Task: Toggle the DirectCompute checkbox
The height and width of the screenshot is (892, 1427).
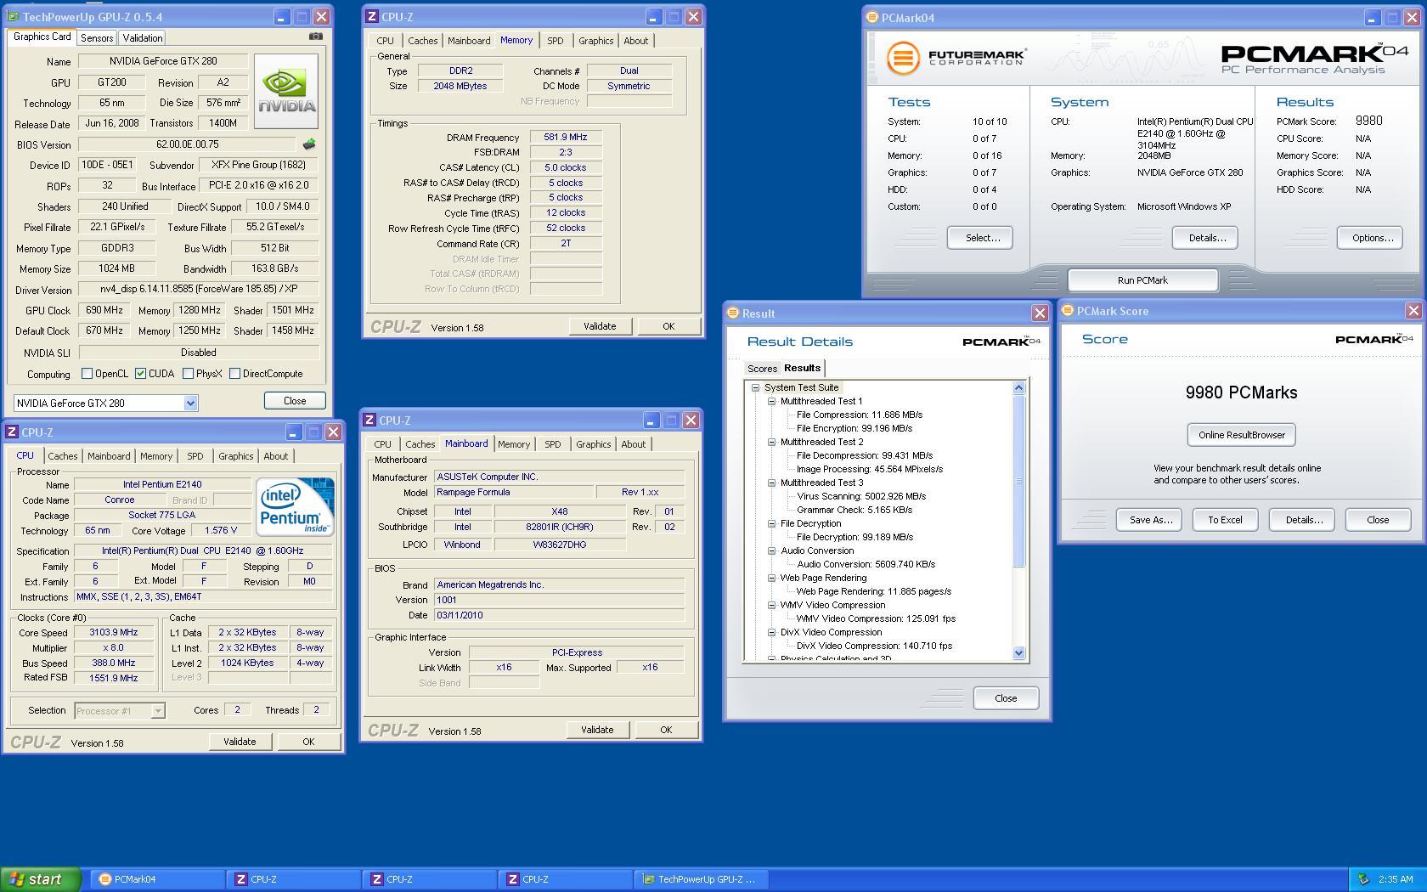Action: 234,374
